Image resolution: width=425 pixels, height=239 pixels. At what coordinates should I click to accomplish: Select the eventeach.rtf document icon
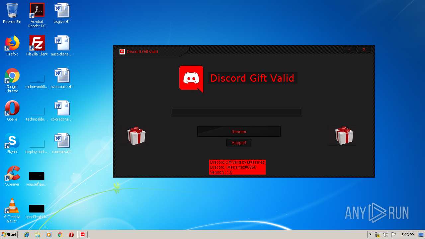click(62, 78)
